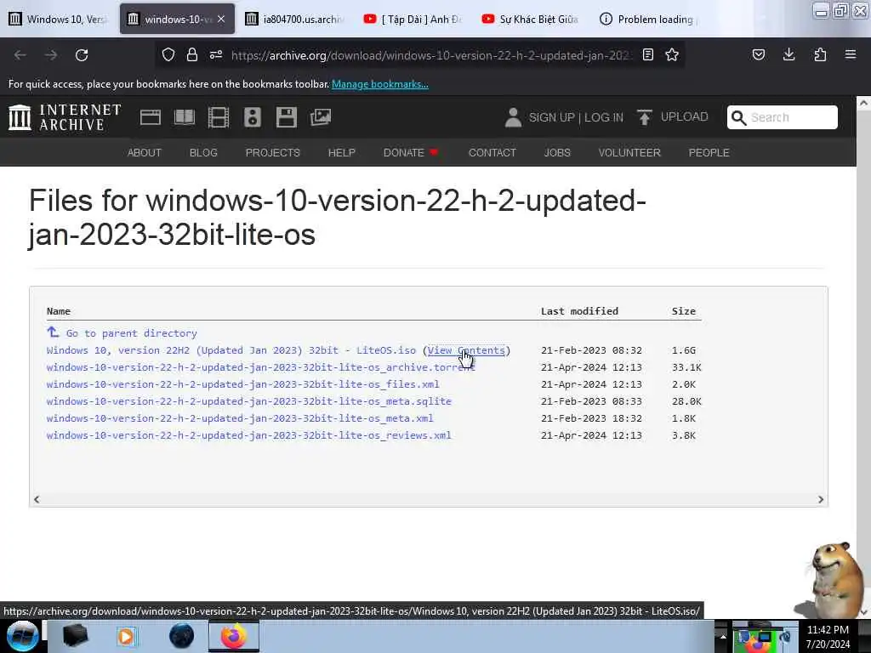Bookmark this page with star icon
This screenshot has width=871, height=653.
tap(672, 54)
